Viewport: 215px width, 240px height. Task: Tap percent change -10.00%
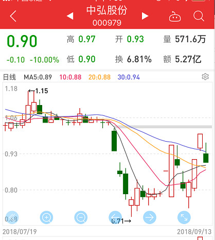pos(45,60)
